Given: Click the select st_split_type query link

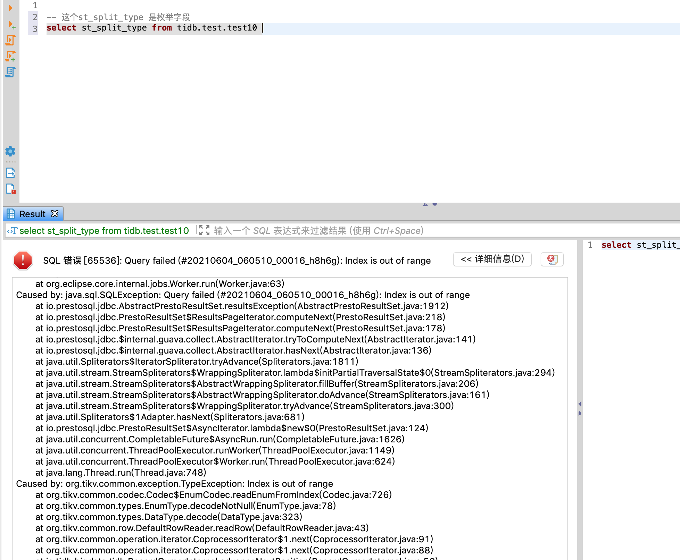Looking at the screenshot, I should coord(104,231).
